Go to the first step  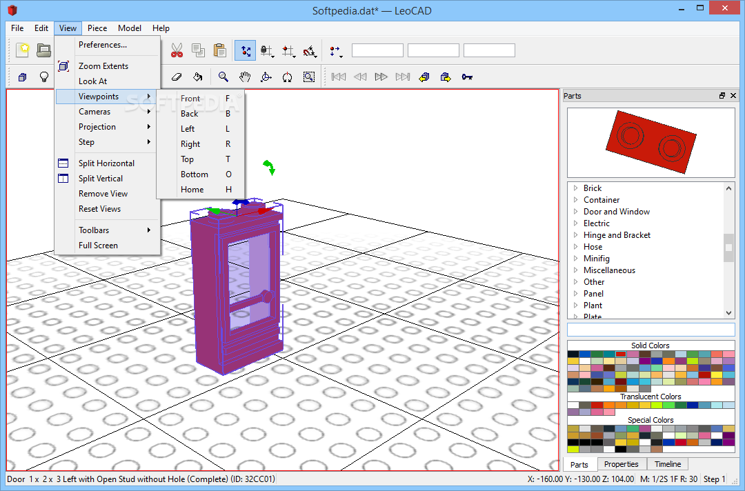point(338,77)
